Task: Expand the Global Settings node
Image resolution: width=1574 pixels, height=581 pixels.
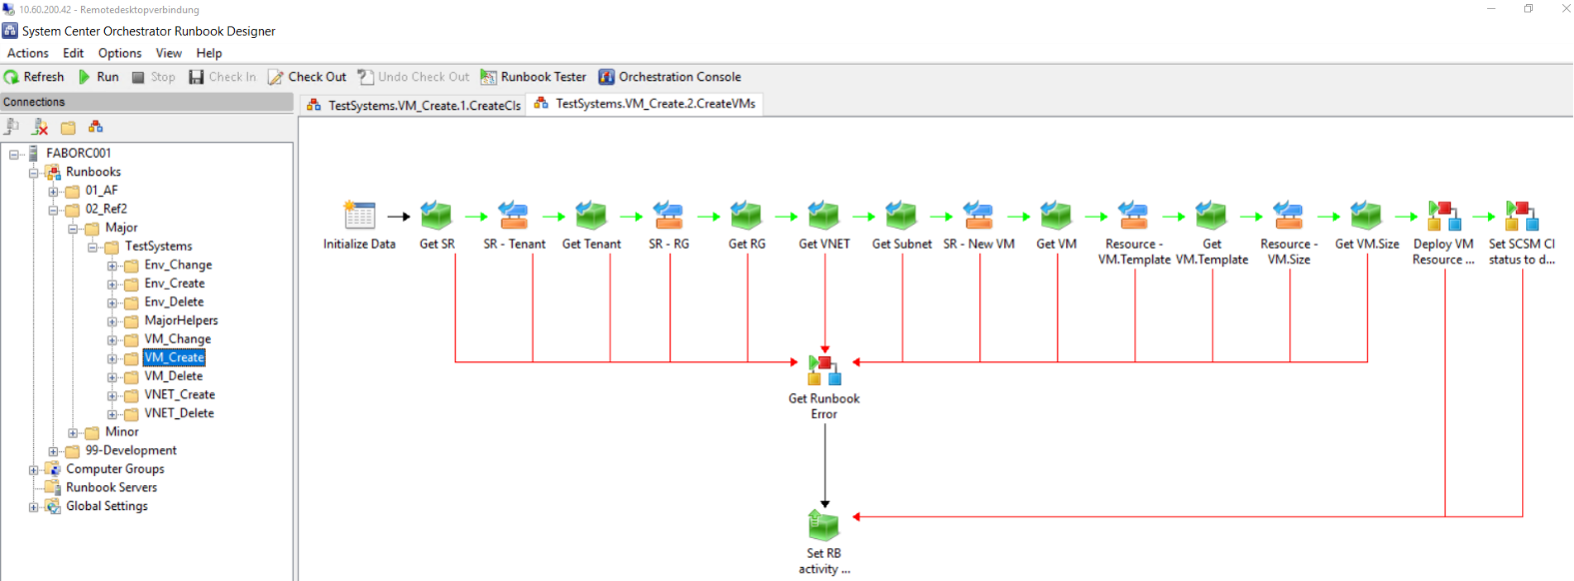Action: (x=34, y=507)
